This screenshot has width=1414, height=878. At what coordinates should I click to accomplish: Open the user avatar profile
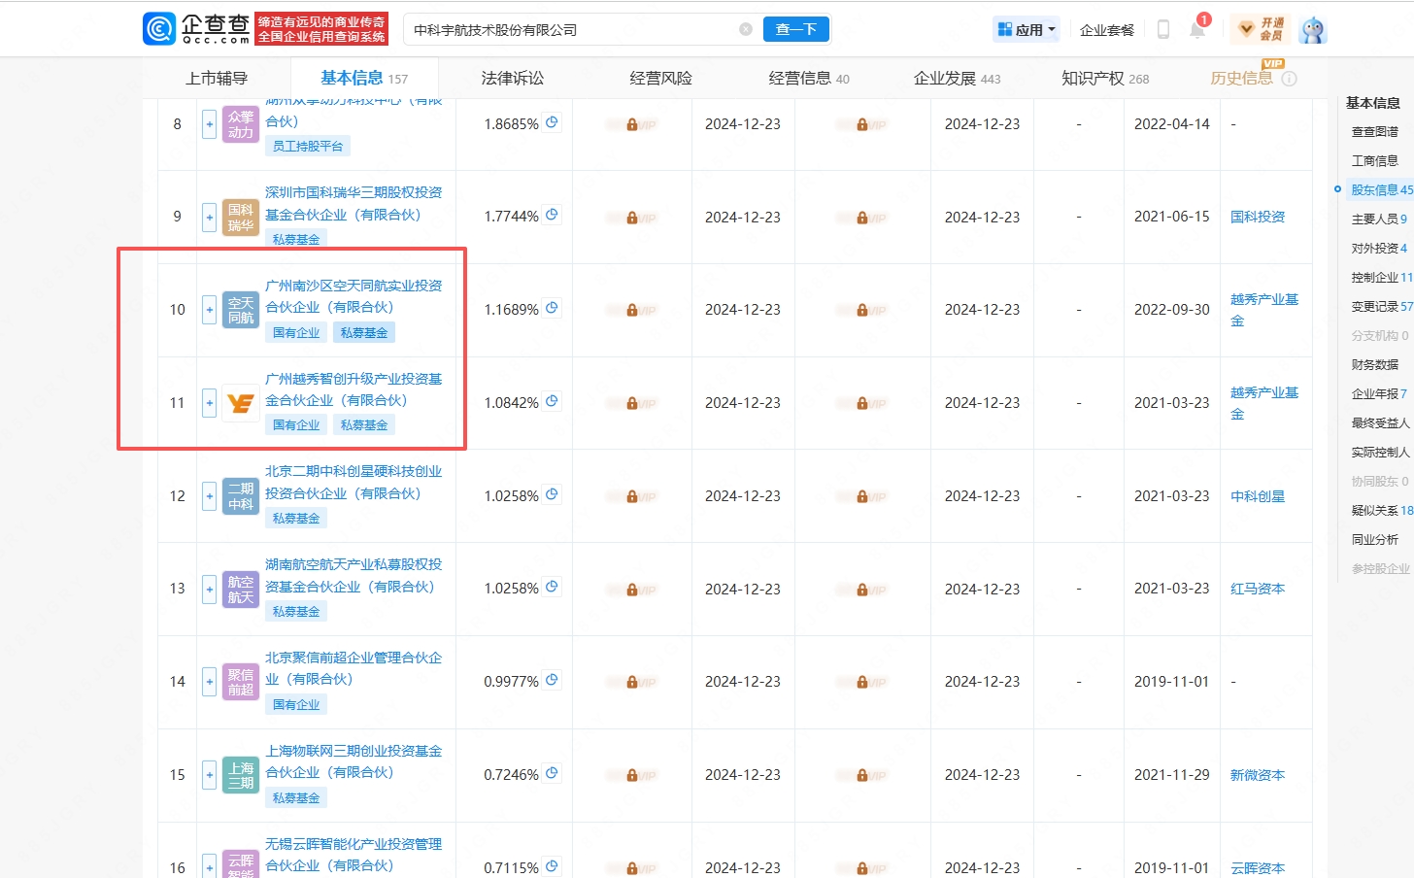1313,30
